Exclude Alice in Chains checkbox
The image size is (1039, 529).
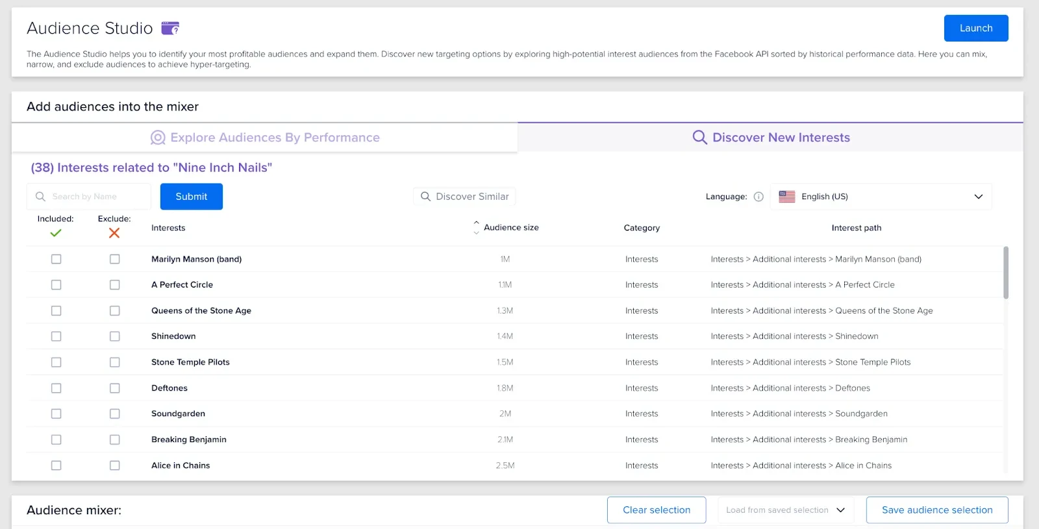click(115, 465)
